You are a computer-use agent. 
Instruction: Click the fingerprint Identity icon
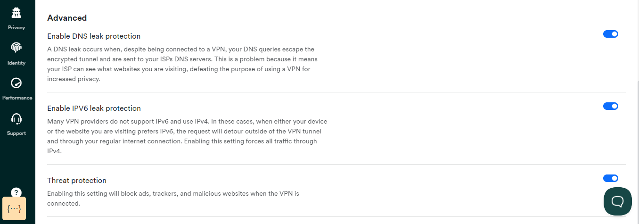point(16,48)
